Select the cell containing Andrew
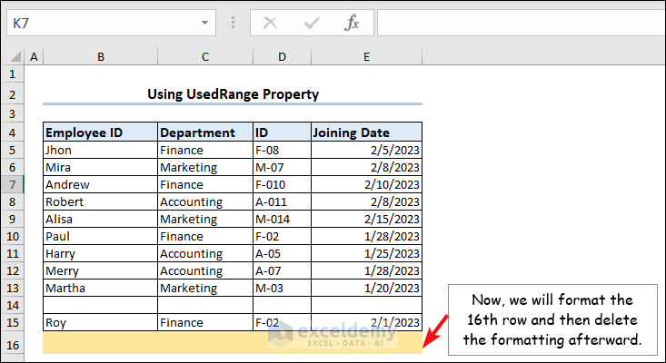Viewport: 666px width, 363px height. click(100, 184)
